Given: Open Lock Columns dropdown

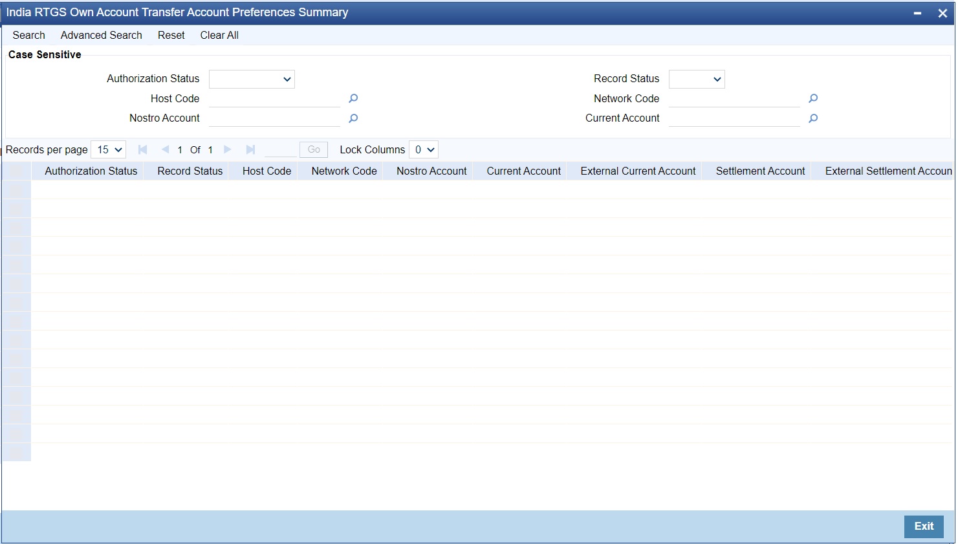Looking at the screenshot, I should (424, 149).
